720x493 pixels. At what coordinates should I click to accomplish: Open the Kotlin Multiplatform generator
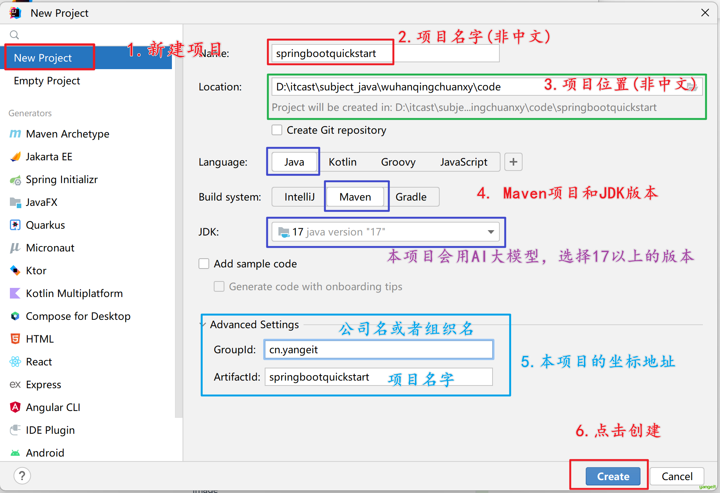(74, 294)
